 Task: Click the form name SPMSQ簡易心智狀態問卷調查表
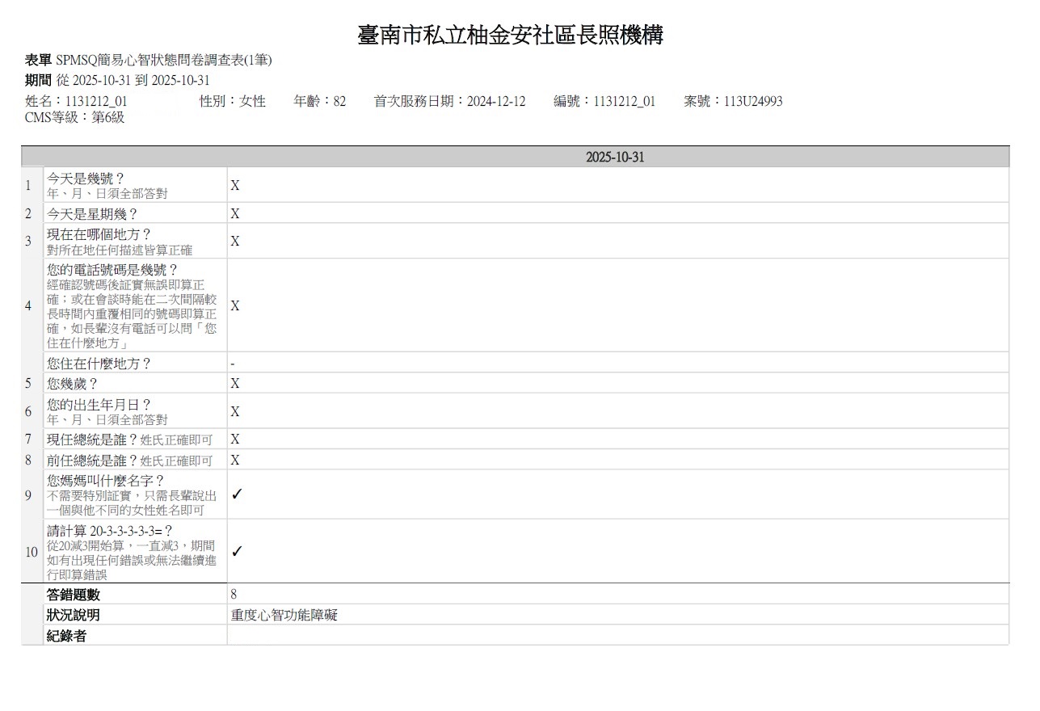coord(164,61)
